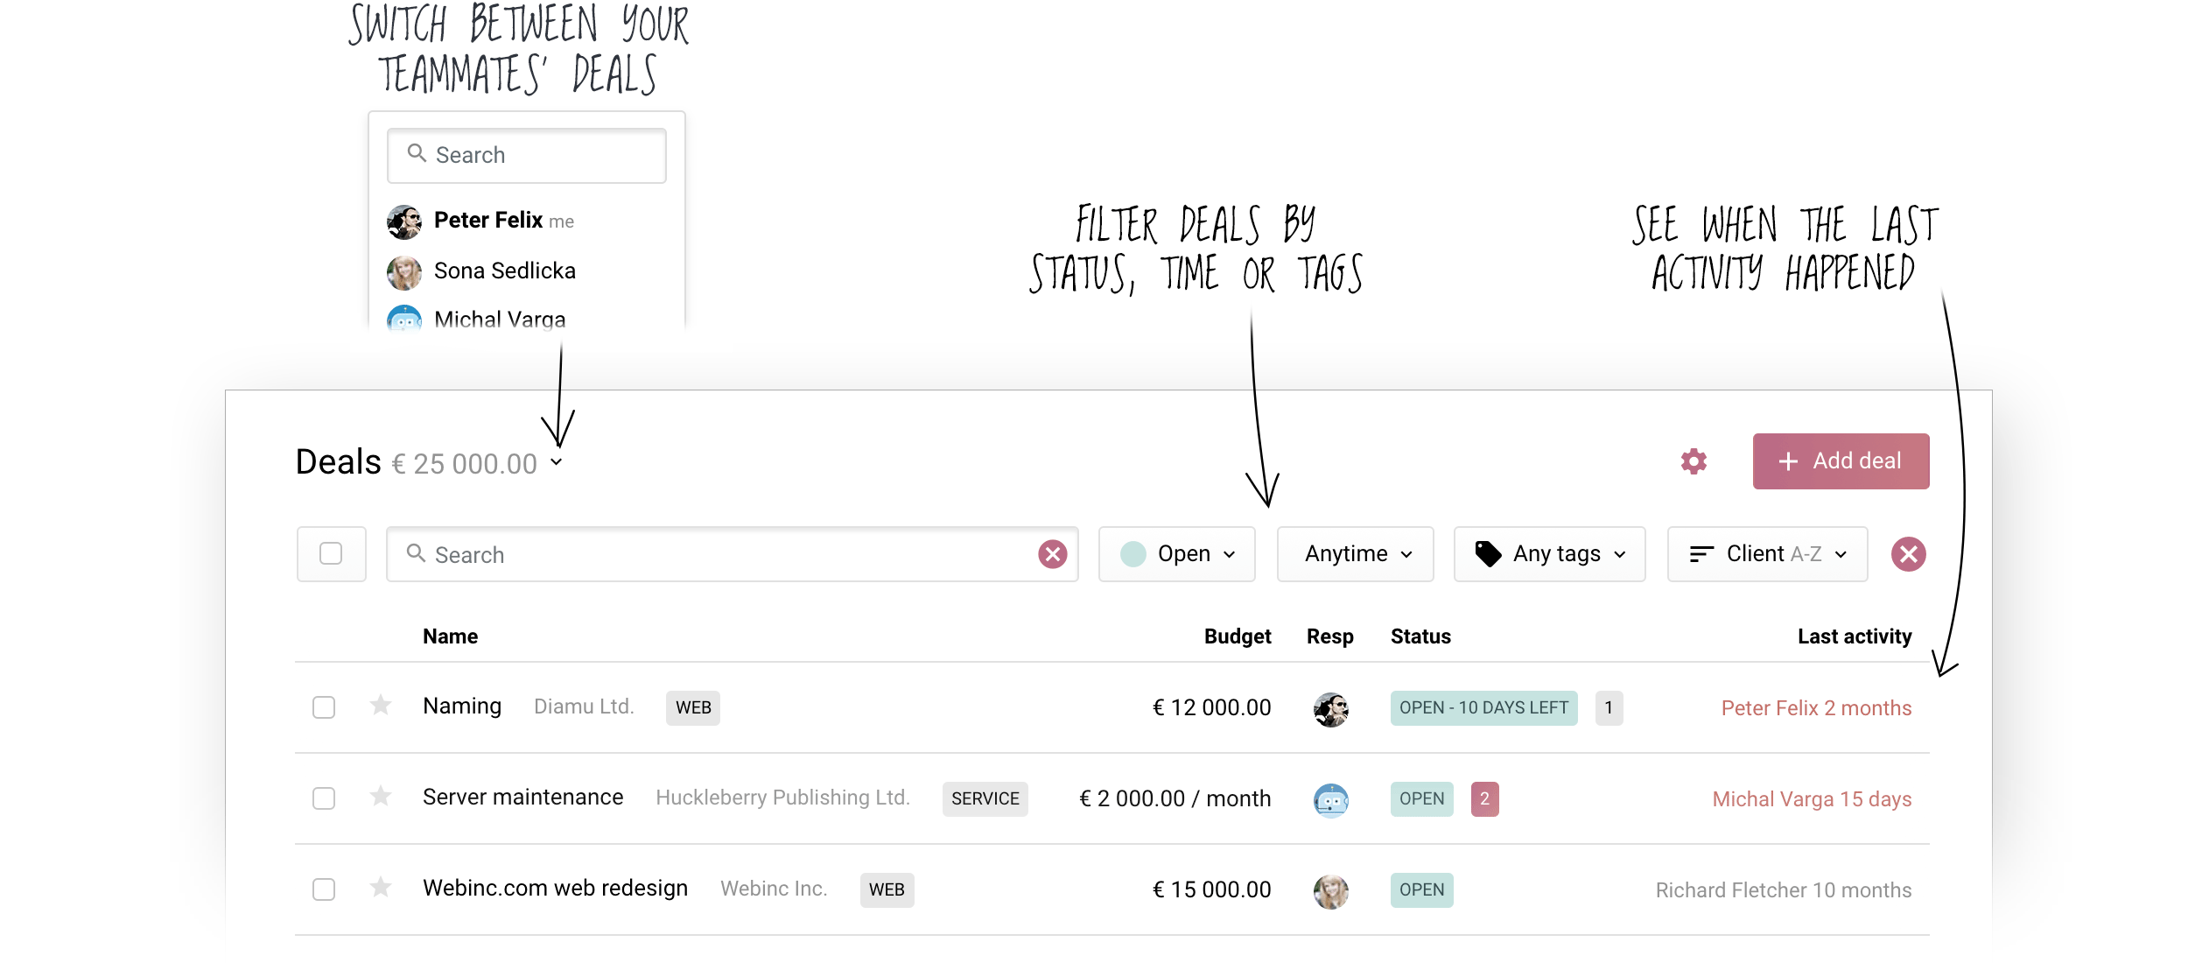
Task: Click the SERVICE tag on Server maintenance
Action: [985, 799]
